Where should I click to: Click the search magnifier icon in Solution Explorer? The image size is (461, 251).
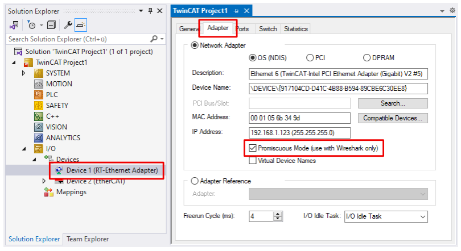tap(154, 39)
